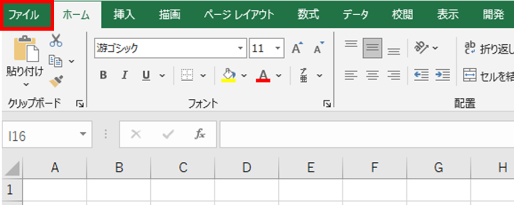Click the Name Box showing I16
This screenshot has width=514, height=205.
(47, 135)
